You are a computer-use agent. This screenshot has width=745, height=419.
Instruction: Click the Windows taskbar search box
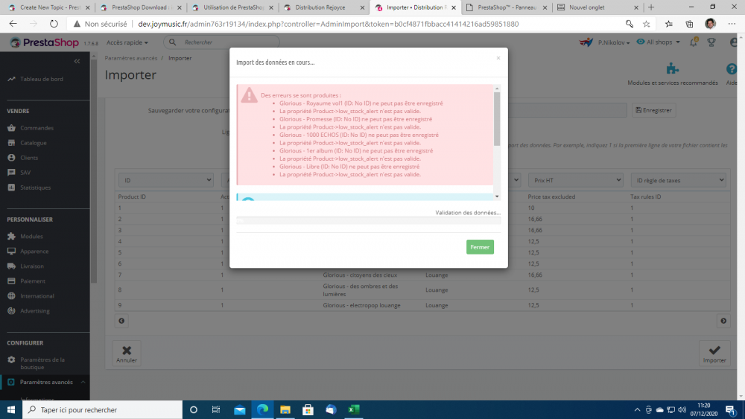[x=103, y=409]
